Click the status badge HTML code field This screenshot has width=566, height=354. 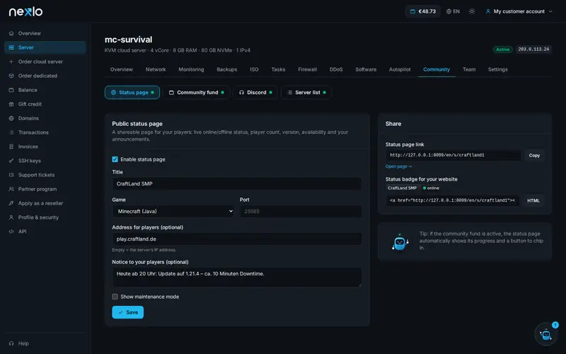tap(453, 200)
